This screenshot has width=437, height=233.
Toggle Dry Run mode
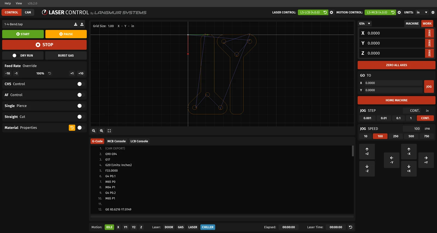[x=23, y=56]
